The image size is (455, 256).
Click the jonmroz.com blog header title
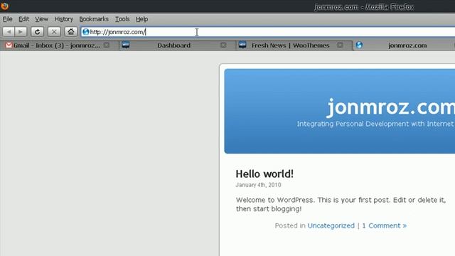coord(391,107)
